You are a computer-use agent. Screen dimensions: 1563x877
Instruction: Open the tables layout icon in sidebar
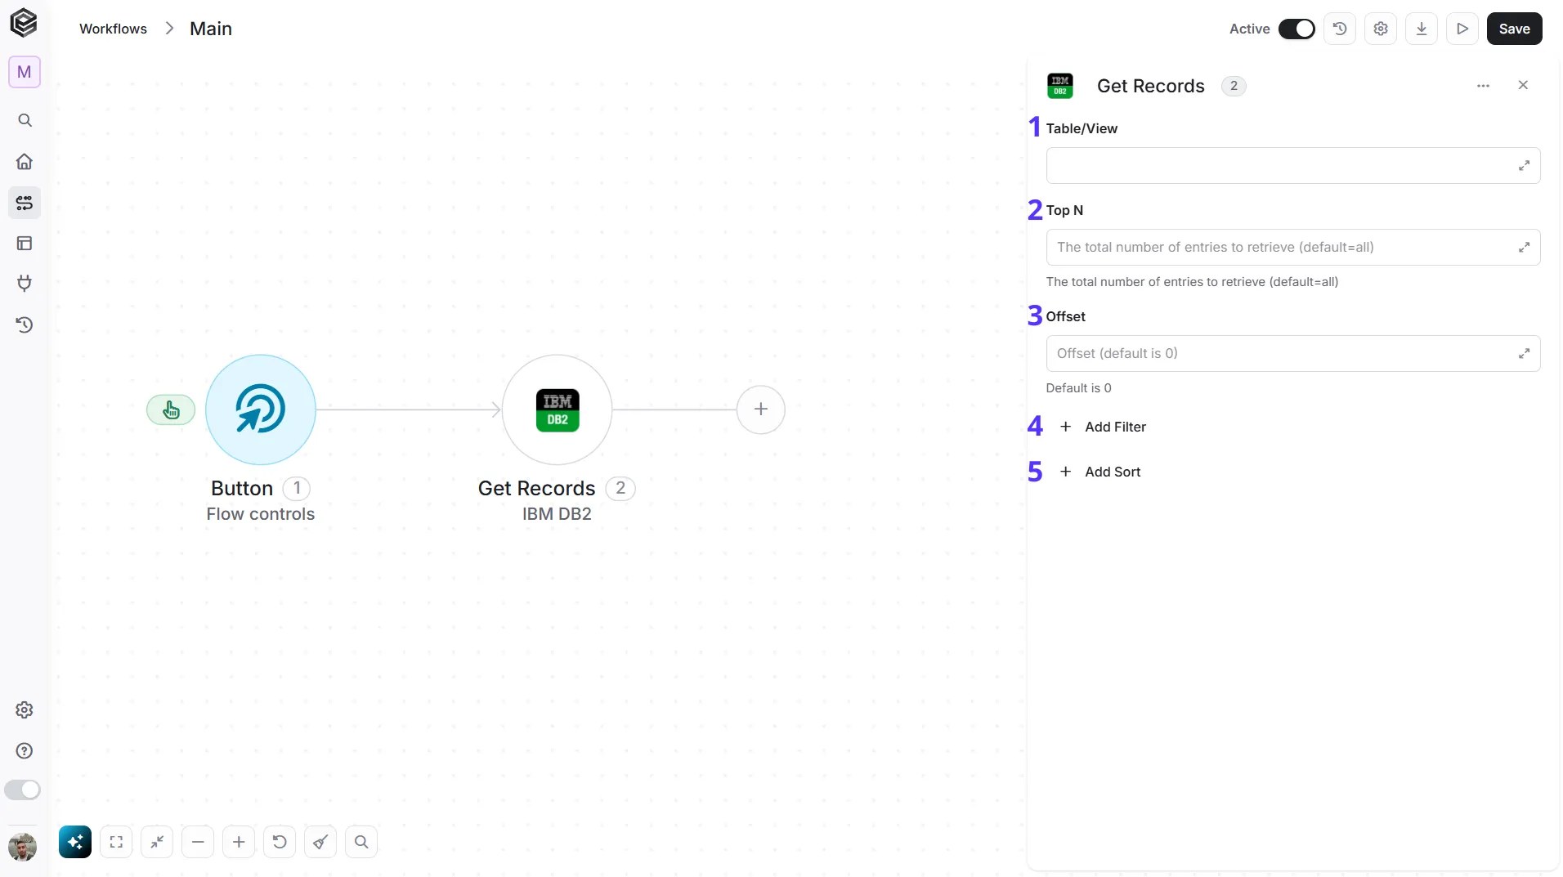(x=25, y=243)
